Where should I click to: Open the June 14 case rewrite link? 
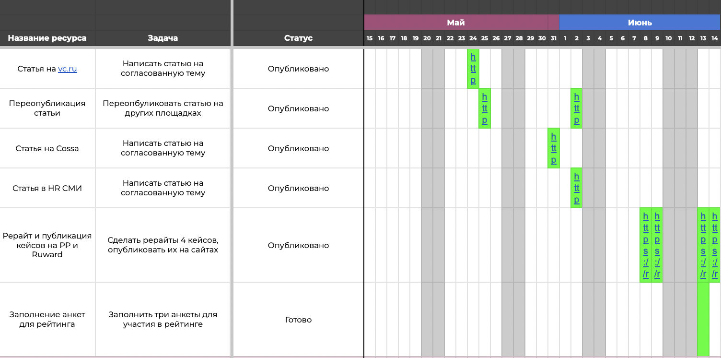coord(715,245)
